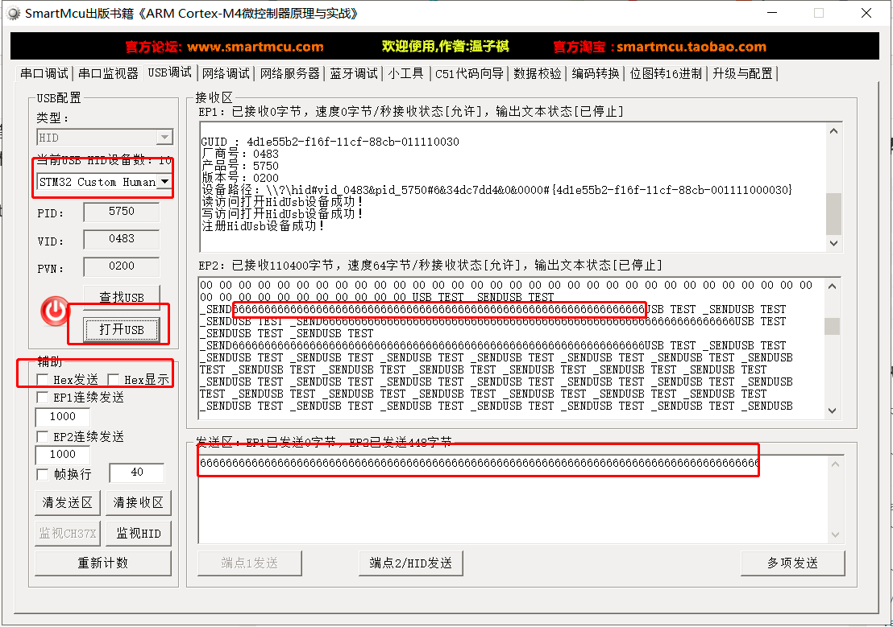Open the 蓝牙调试 tab

pyautogui.click(x=354, y=72)
